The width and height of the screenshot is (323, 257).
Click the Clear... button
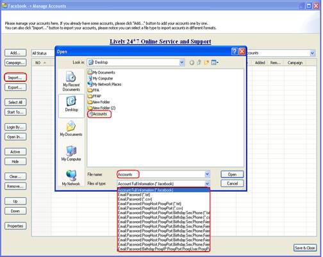click(x=15, y=176)
